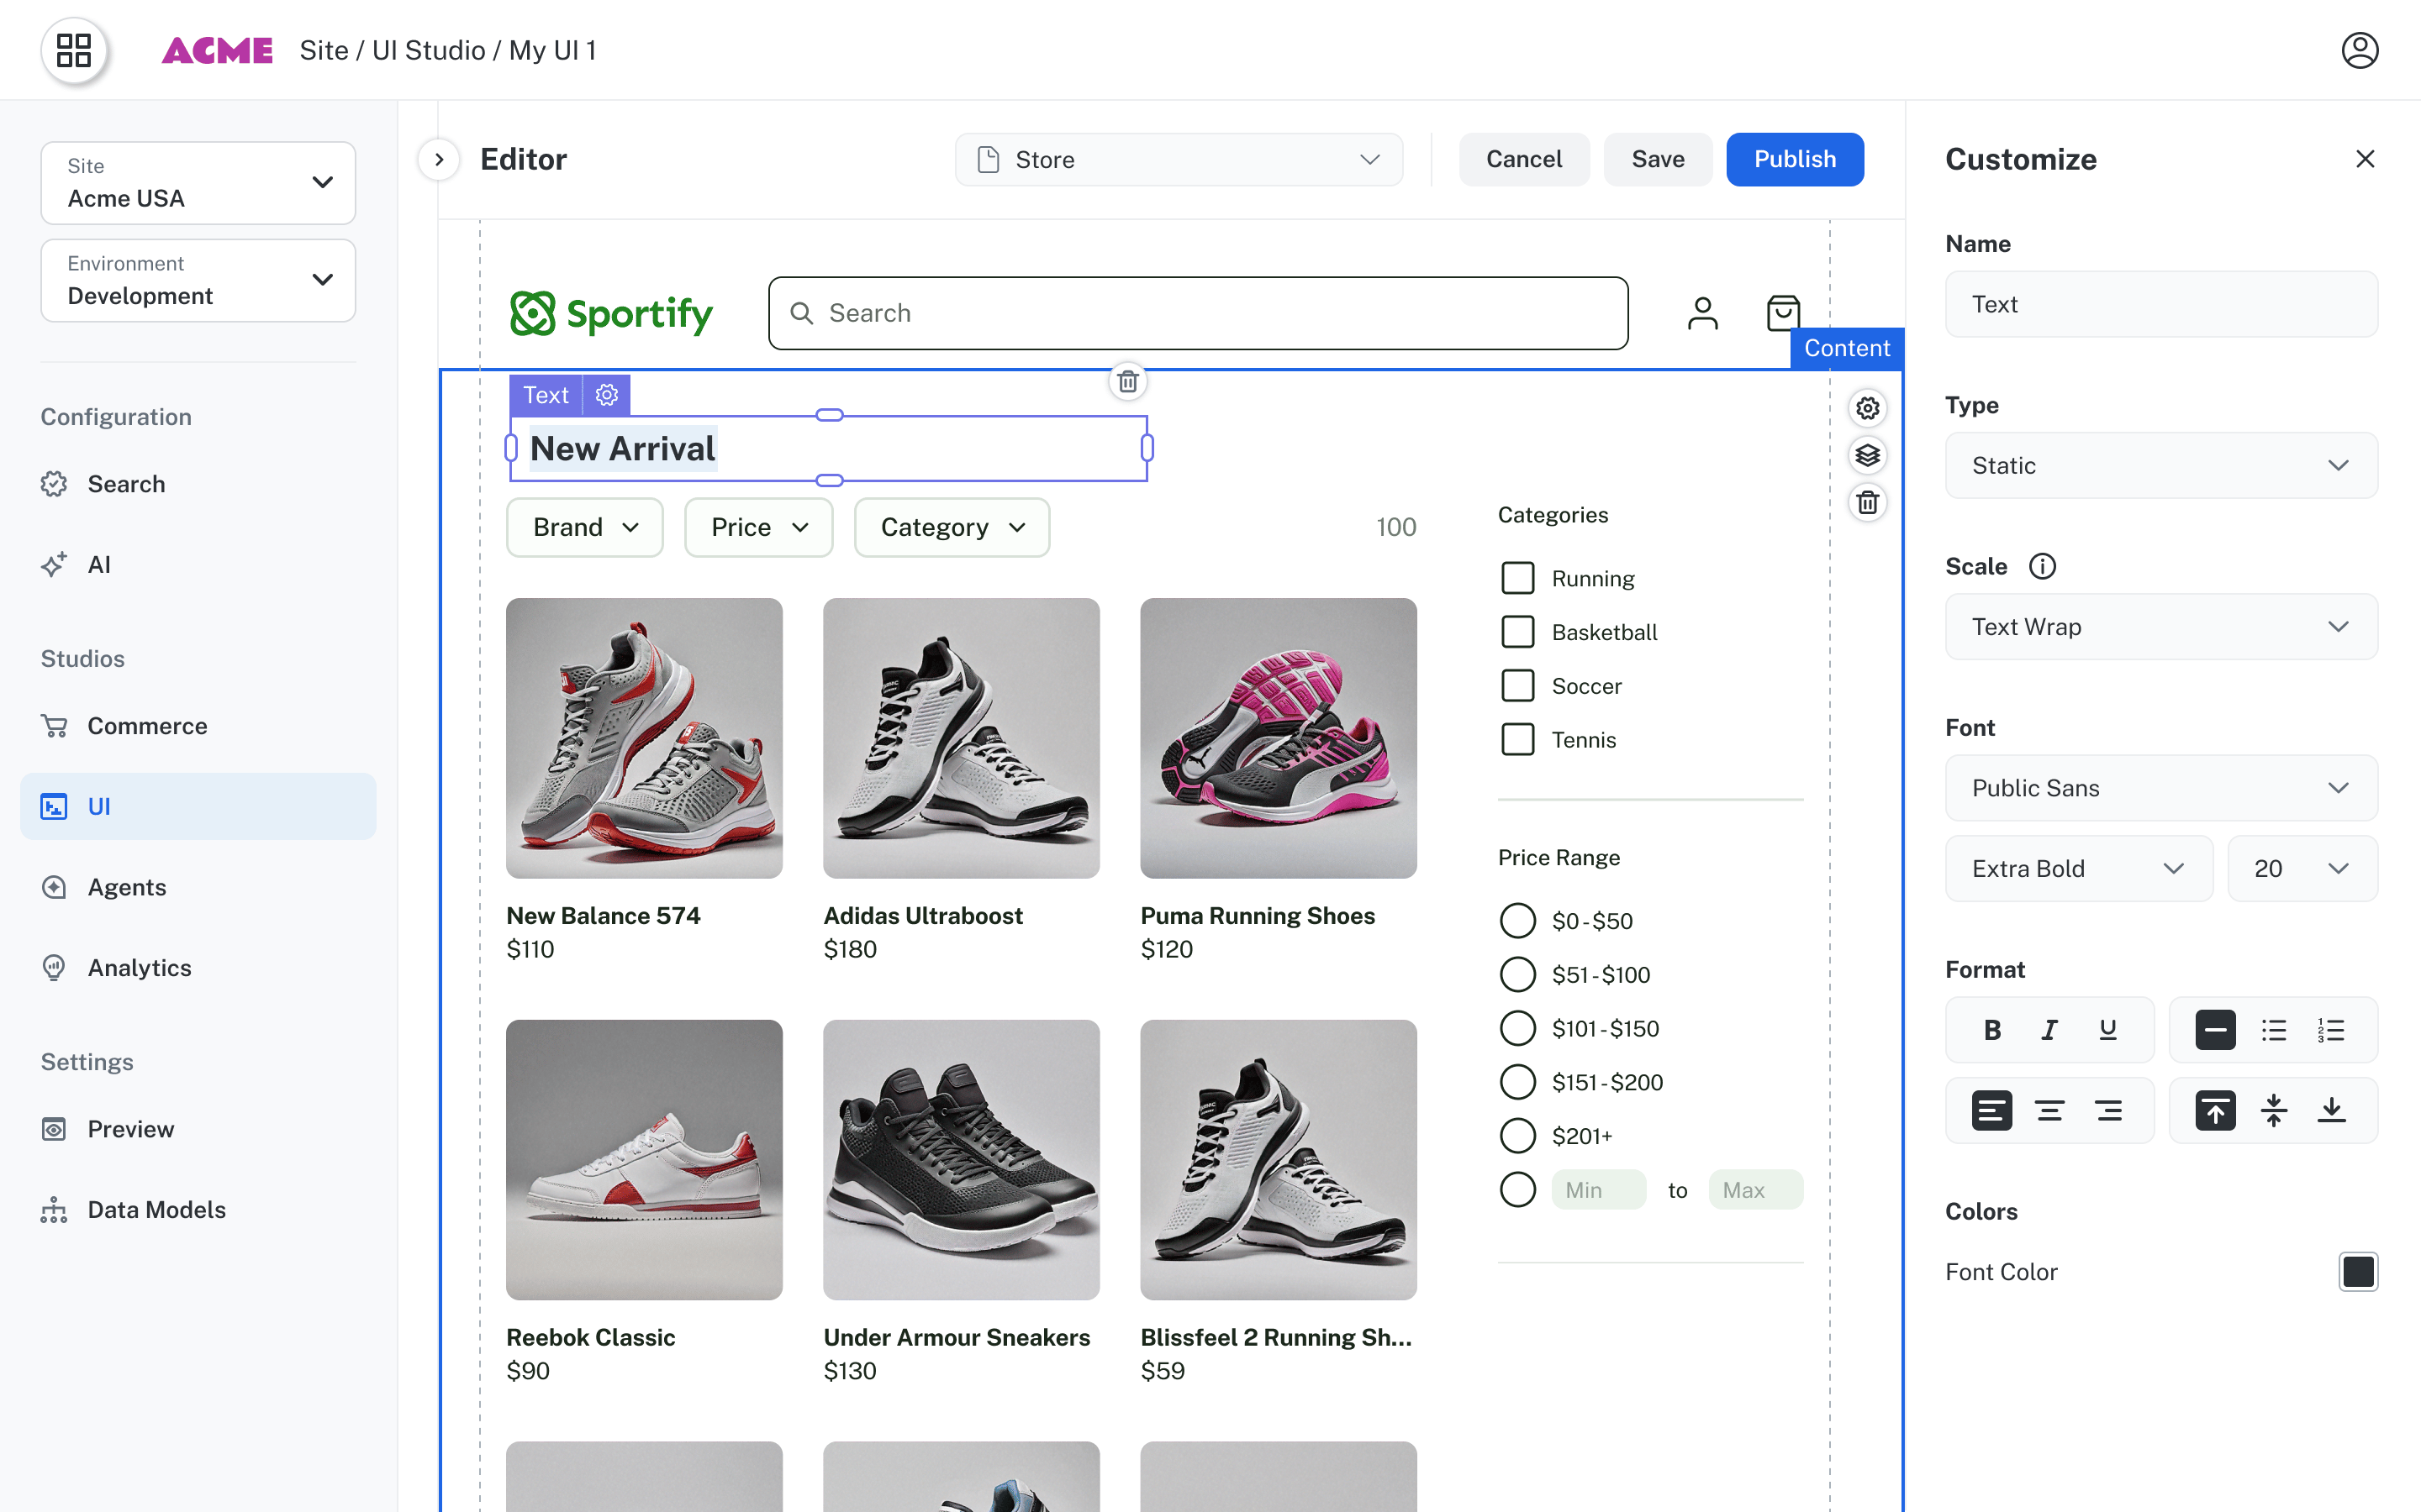2421x1512 pixels.
Task: Apply bulleted list format
Action: (x=2273, y=1029)
